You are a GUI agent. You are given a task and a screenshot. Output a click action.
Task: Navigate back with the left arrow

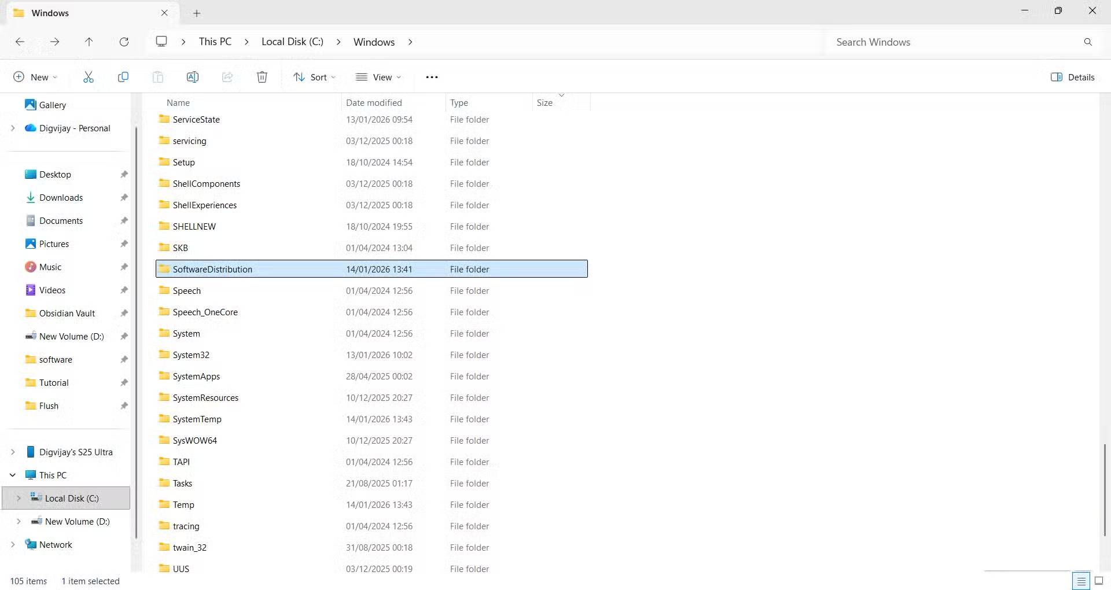pyautogui.click(x=20, y=42)
